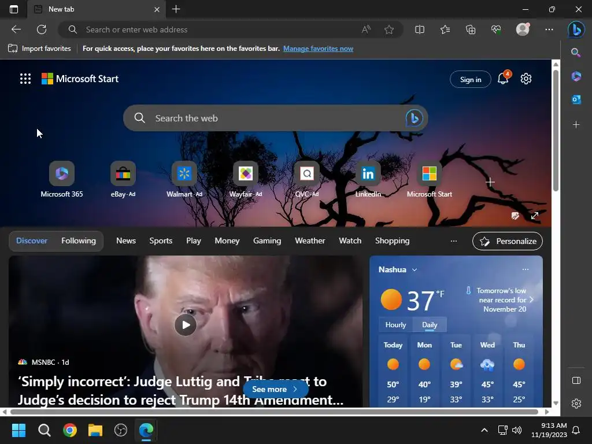Screen dimensions: 592x444
Task: Switch to Discover feed
Action: (x=32, y=241)
